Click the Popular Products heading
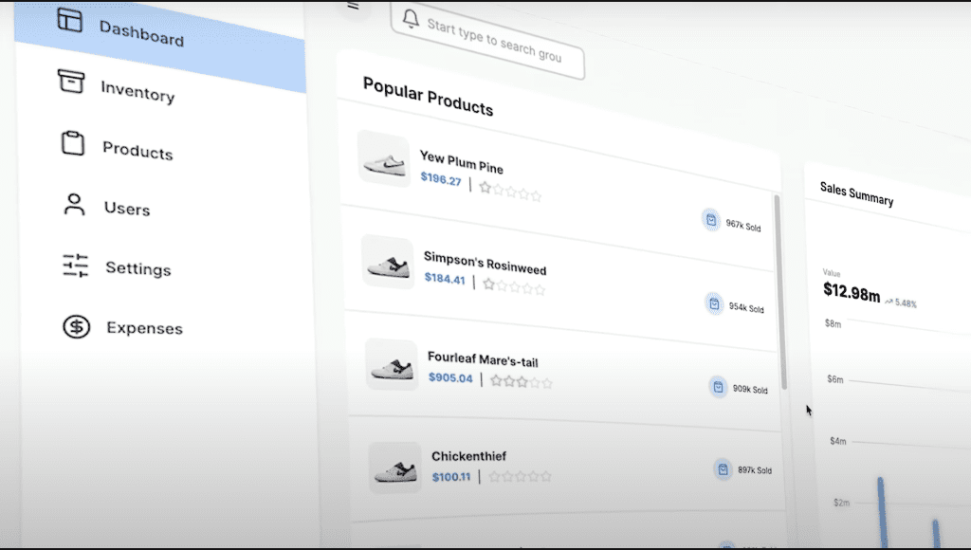The height and width of the screenshot is (550, 971). pos(428,96)
